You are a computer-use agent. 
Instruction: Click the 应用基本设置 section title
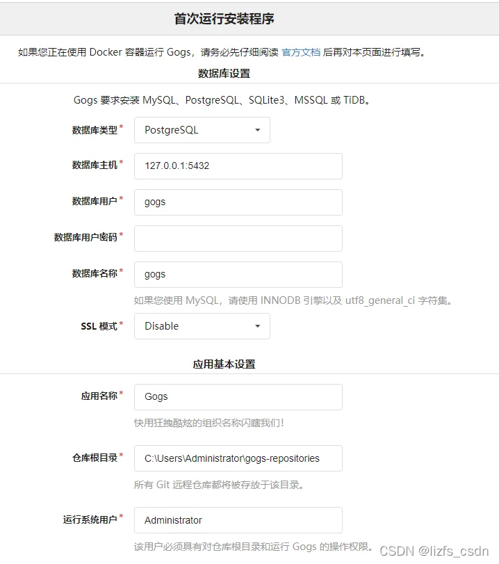pos(224,364)
